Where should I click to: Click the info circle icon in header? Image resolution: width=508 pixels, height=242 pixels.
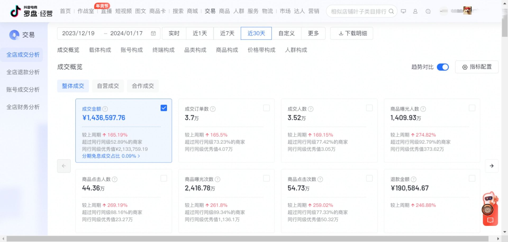coord(428,11)
